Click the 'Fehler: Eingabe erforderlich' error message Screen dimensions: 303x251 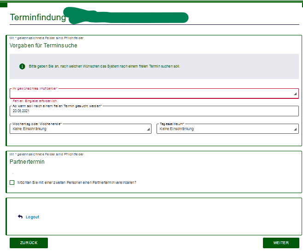[35, 101]
